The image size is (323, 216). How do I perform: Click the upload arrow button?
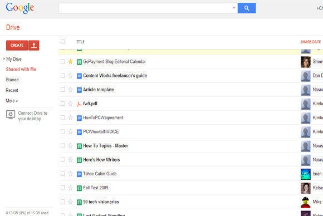click(x=34, y=45)
